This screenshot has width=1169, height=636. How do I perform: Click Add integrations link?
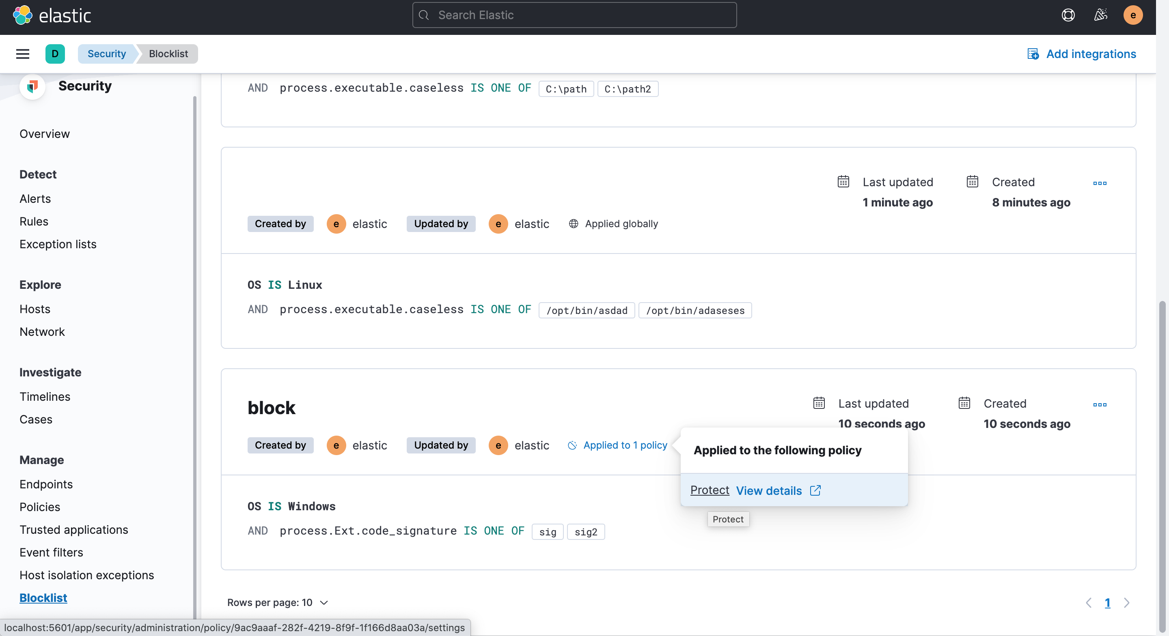1082,54
